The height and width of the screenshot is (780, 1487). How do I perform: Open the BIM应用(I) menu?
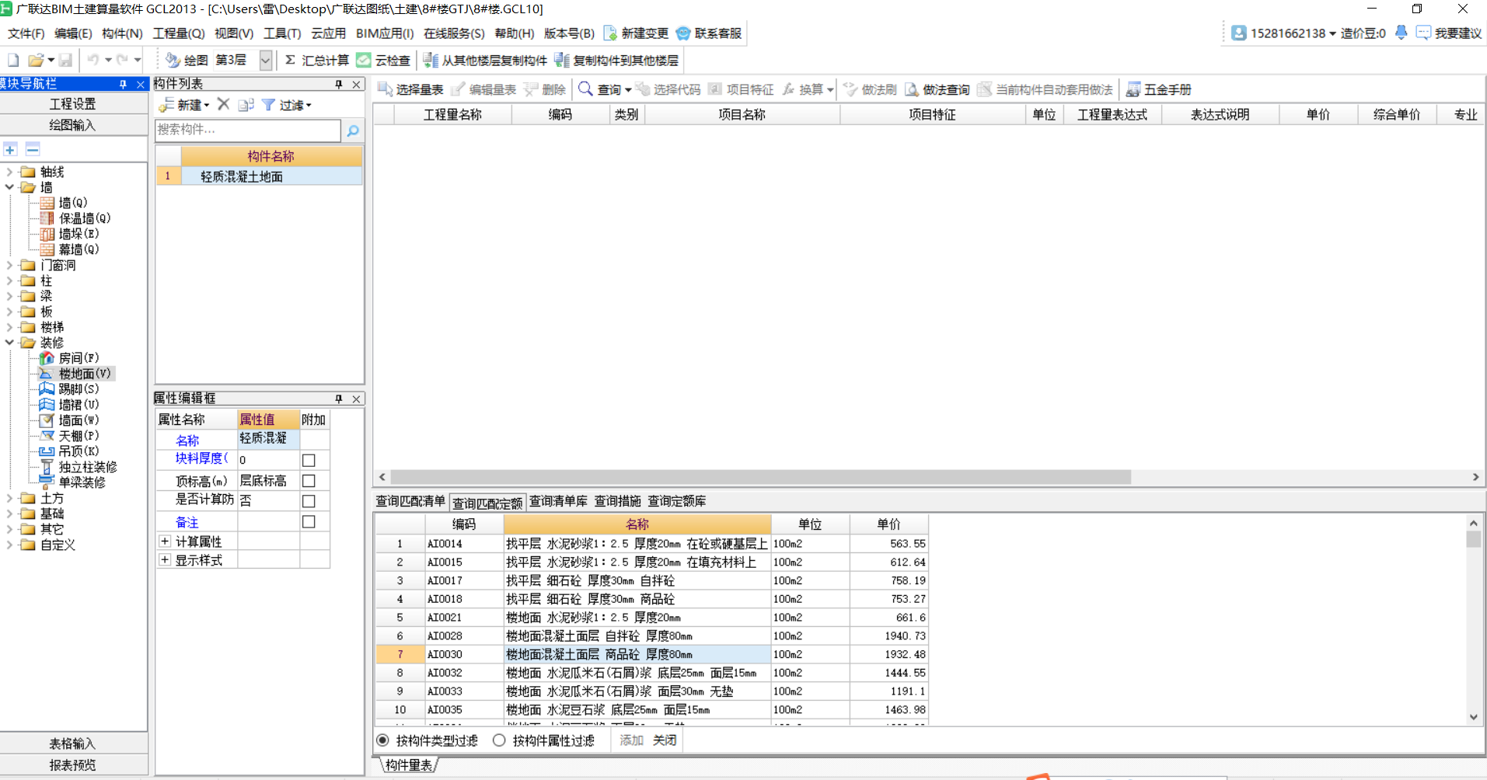click(x=385, y=33)
